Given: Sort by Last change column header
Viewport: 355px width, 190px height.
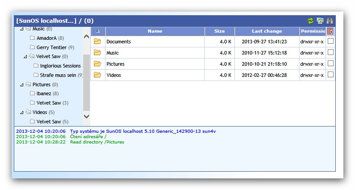Looking at the screenshot, I should click(267, 31).
